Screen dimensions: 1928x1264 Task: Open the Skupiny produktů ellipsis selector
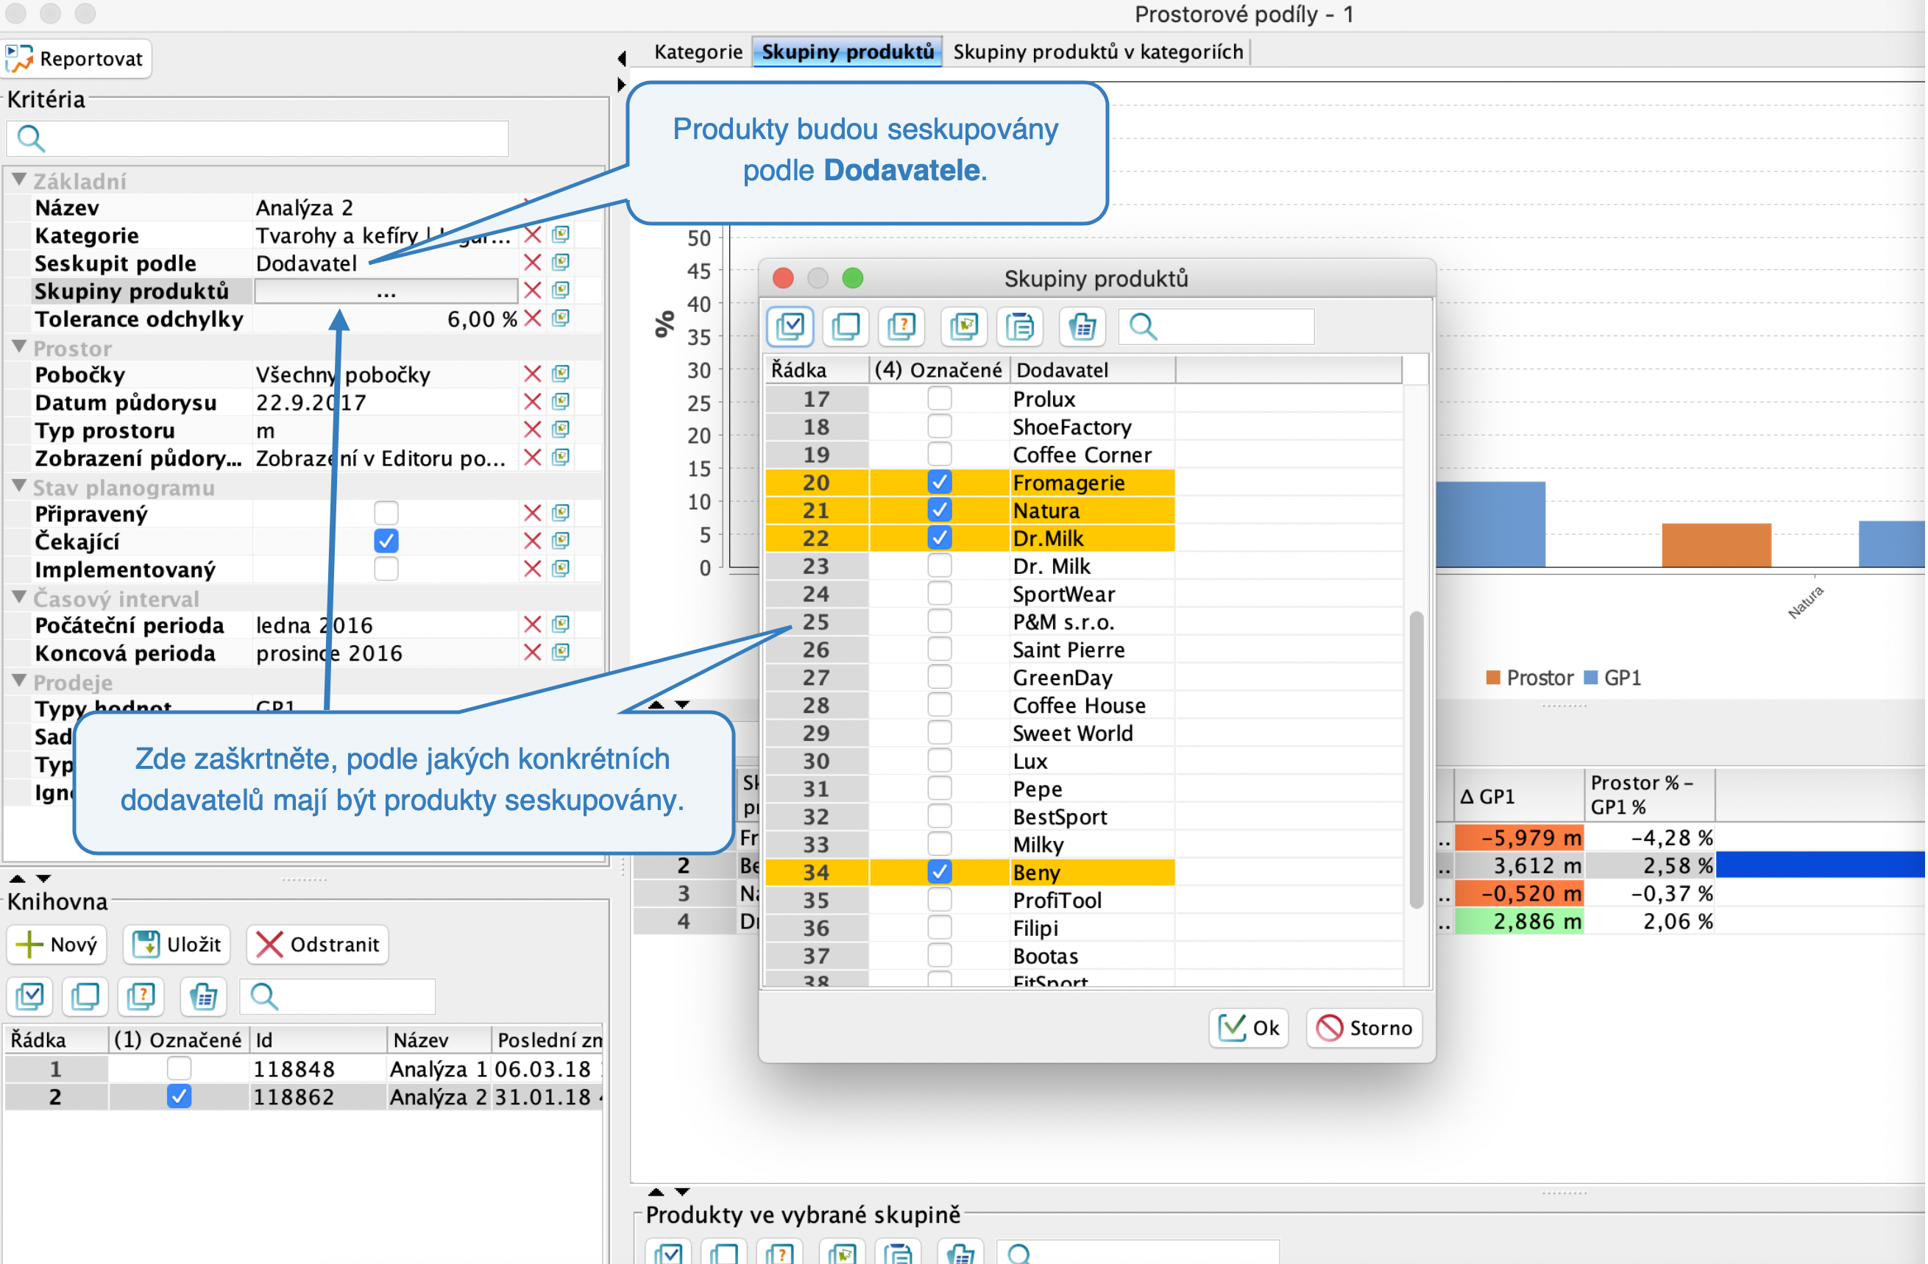386,291
